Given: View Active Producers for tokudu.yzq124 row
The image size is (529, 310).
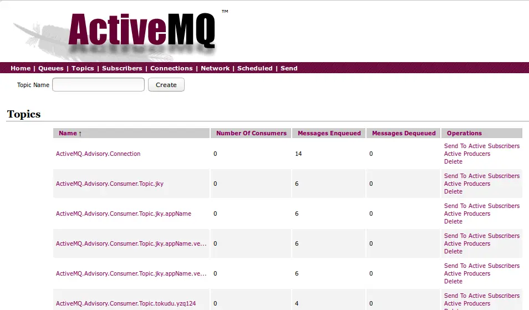Looking at the screenshot, I should pos(467,303).
